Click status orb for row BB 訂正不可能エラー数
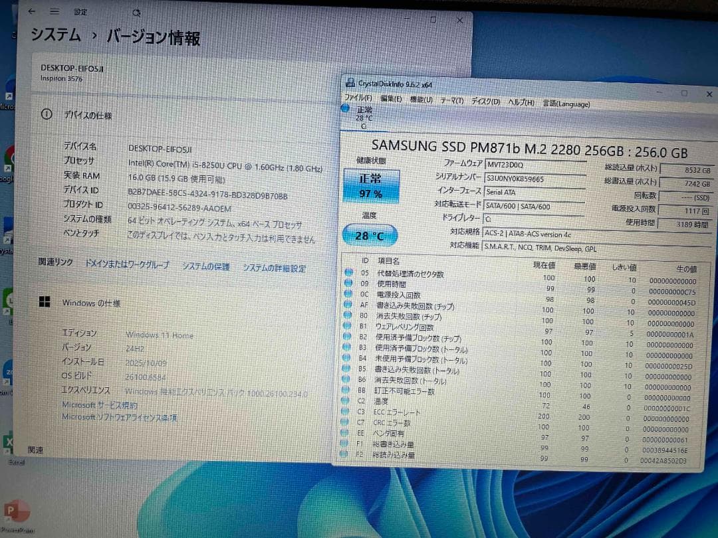This screenshot has width=718, height=538. 346,390
